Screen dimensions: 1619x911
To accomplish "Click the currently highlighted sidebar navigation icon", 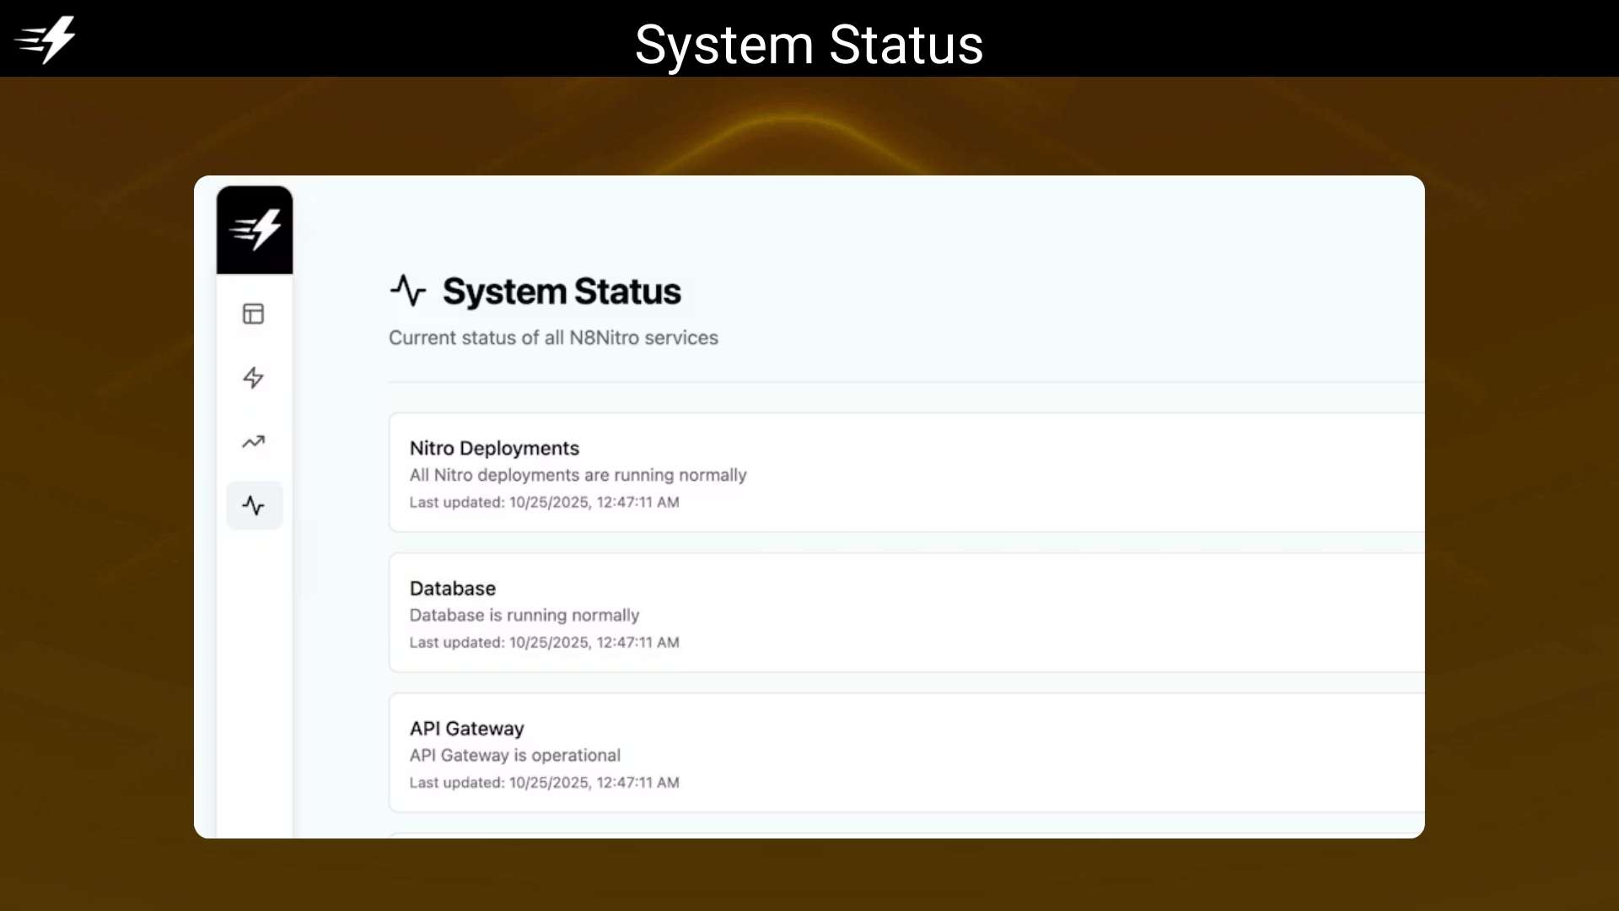I will (x=254, y=505).
